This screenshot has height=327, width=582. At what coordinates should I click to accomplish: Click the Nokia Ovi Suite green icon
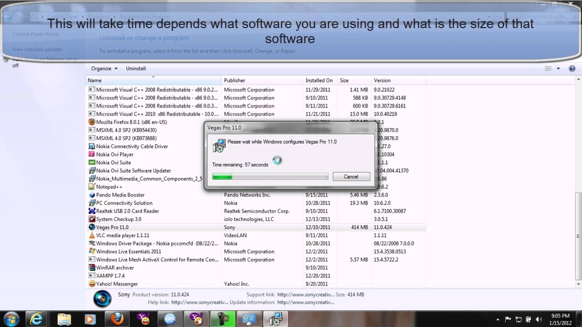[x=92, y=163]
